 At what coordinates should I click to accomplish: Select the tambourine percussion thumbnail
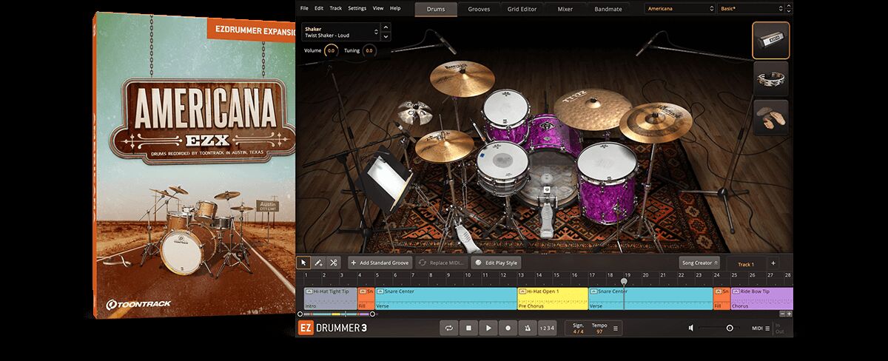[770, 78]
